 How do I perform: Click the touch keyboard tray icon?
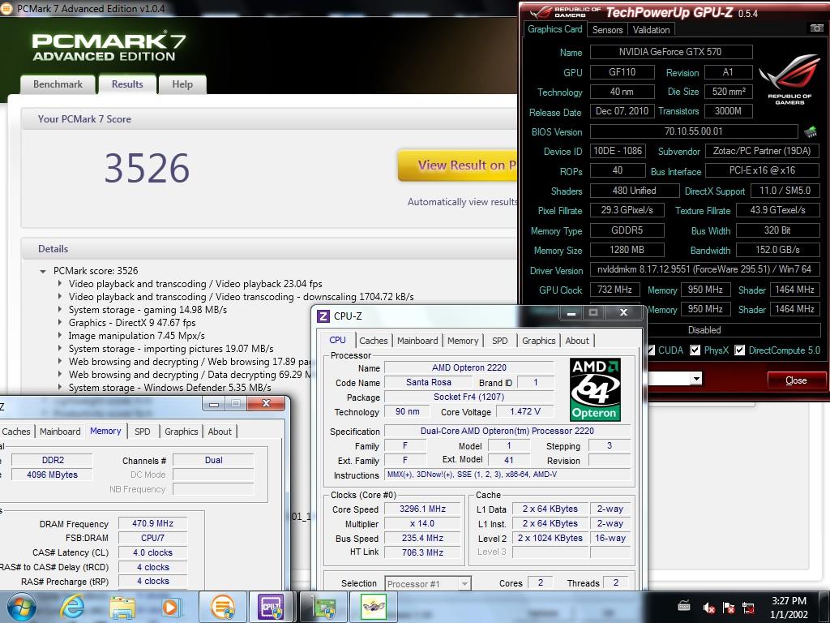coord(684,606)
